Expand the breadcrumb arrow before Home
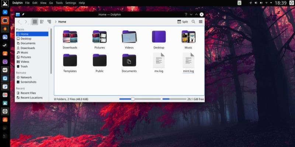 (x=56, y=22)
